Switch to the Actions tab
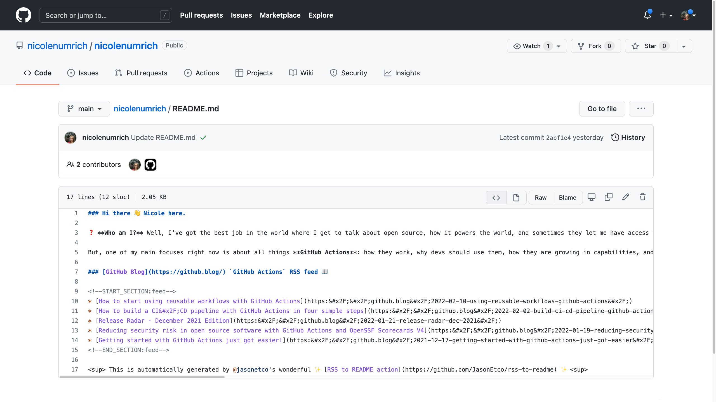This screenshot has width=716, height=402. click(x=201, y=73)
